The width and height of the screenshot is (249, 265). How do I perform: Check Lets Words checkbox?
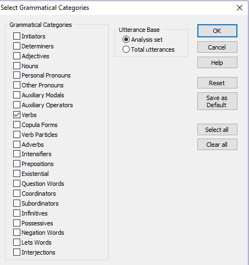pos(16,242)
